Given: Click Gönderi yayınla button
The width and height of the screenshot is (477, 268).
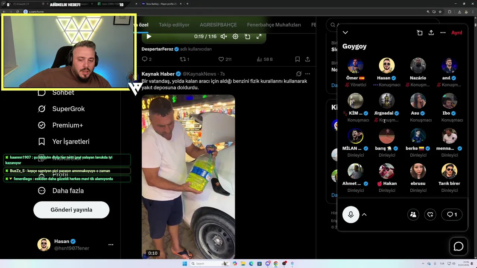Looking at the screenshot, I should 71,210.
